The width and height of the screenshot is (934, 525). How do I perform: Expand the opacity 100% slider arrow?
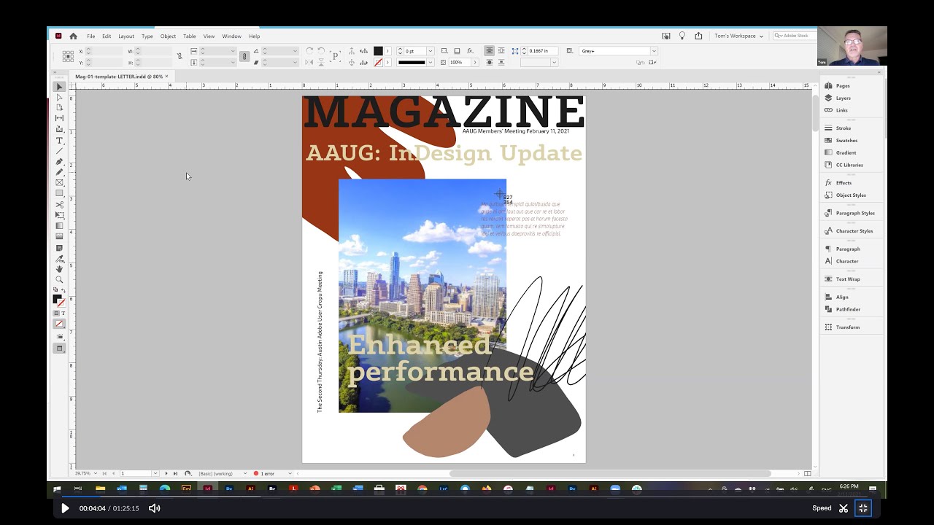point(475,62)
